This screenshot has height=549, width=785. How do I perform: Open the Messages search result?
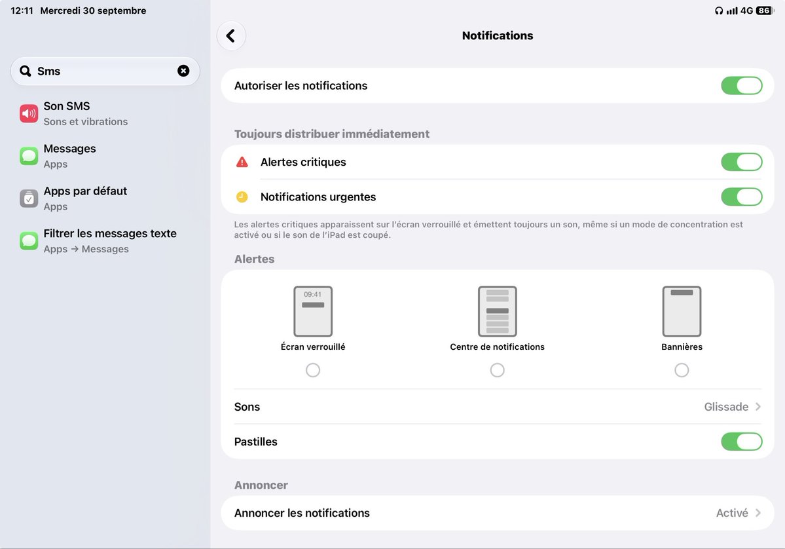click(x=105, y=157)
